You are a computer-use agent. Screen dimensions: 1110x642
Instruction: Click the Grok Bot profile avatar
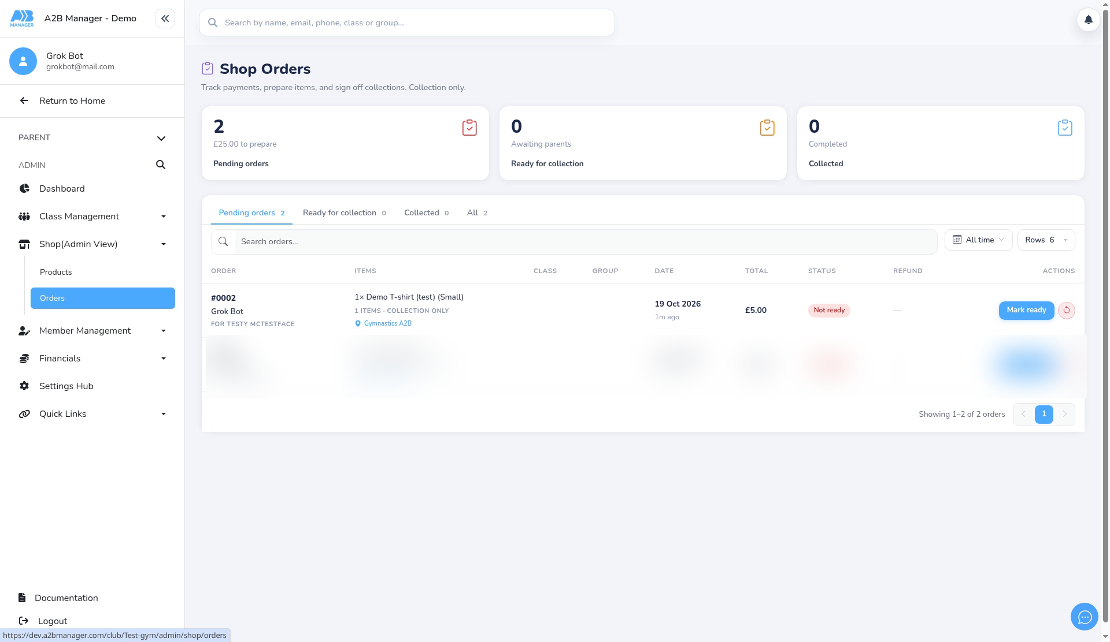click(23, 61)
